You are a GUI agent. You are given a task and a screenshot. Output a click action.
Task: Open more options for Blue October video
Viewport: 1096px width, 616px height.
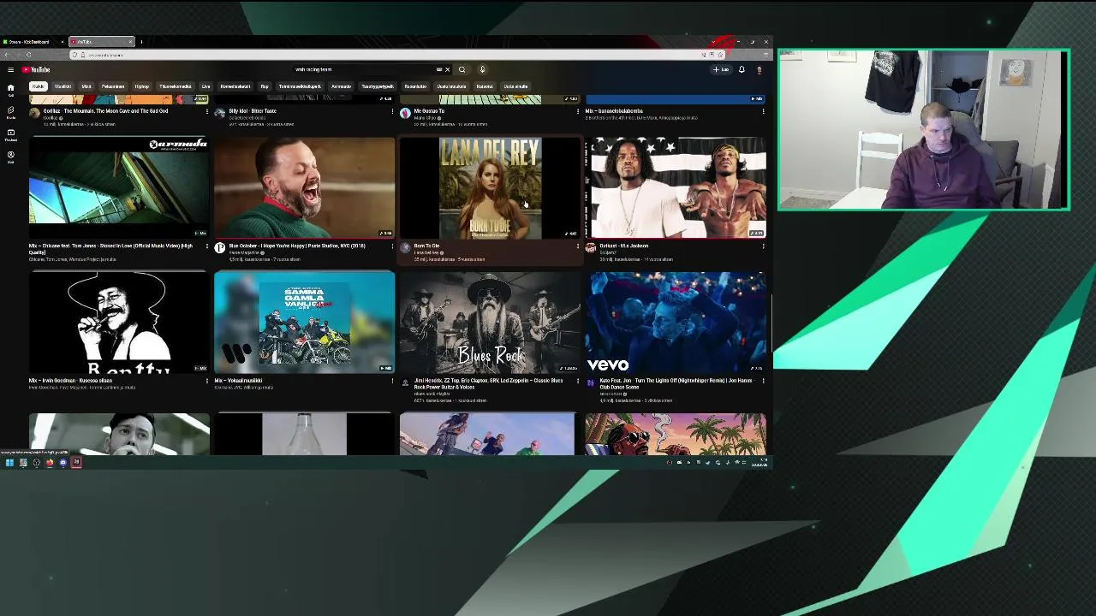tap(392, 246)
